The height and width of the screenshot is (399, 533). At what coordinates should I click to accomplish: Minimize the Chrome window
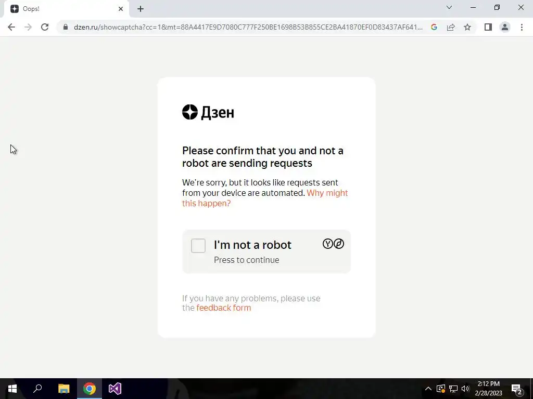pos(473,7)
